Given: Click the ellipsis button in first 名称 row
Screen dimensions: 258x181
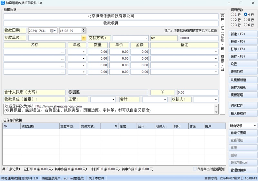Looking at the screenshot, I should click(x=63, y=52).
